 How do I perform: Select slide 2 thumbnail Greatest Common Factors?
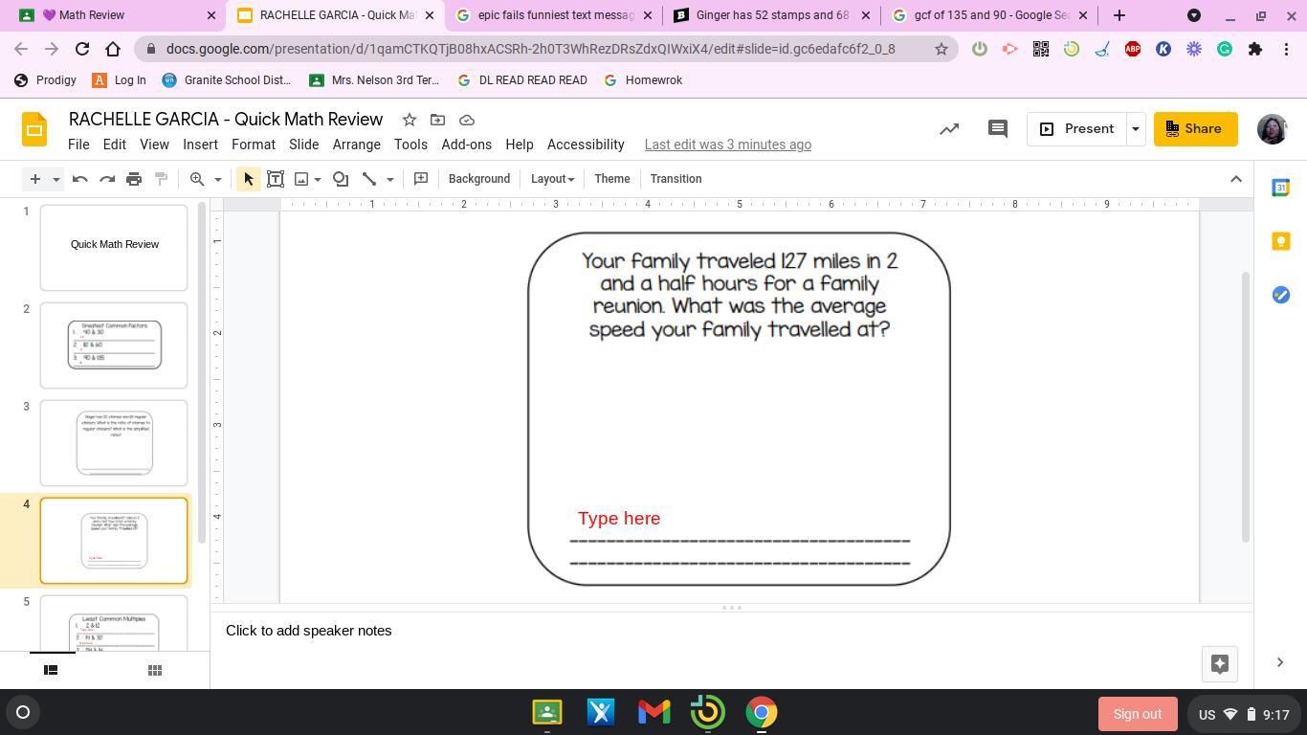(x=114, y=345)
